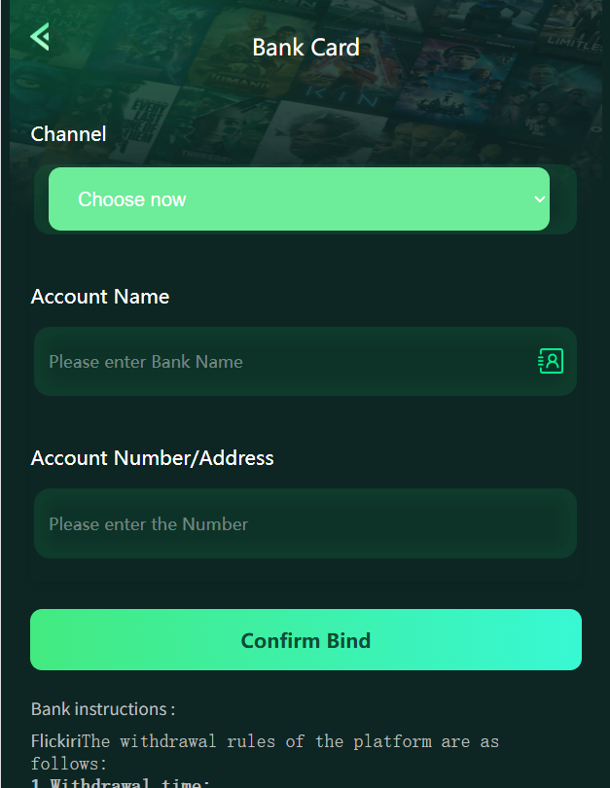Open the Choose now channel dropdown

(299, 199)
